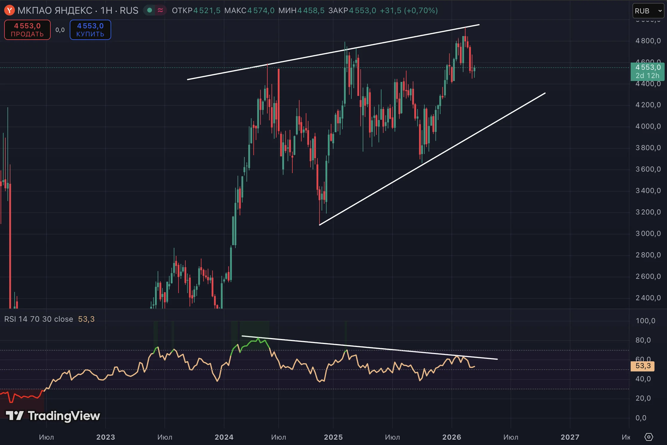Viewport: 667px width, 445px height.
Task: Click the red ПРОДАТЬ sell button
Action: pos(27,30)
